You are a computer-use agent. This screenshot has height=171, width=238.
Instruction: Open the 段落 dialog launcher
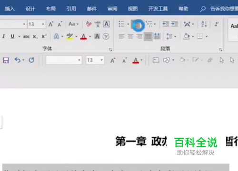(x=220, y=50)
